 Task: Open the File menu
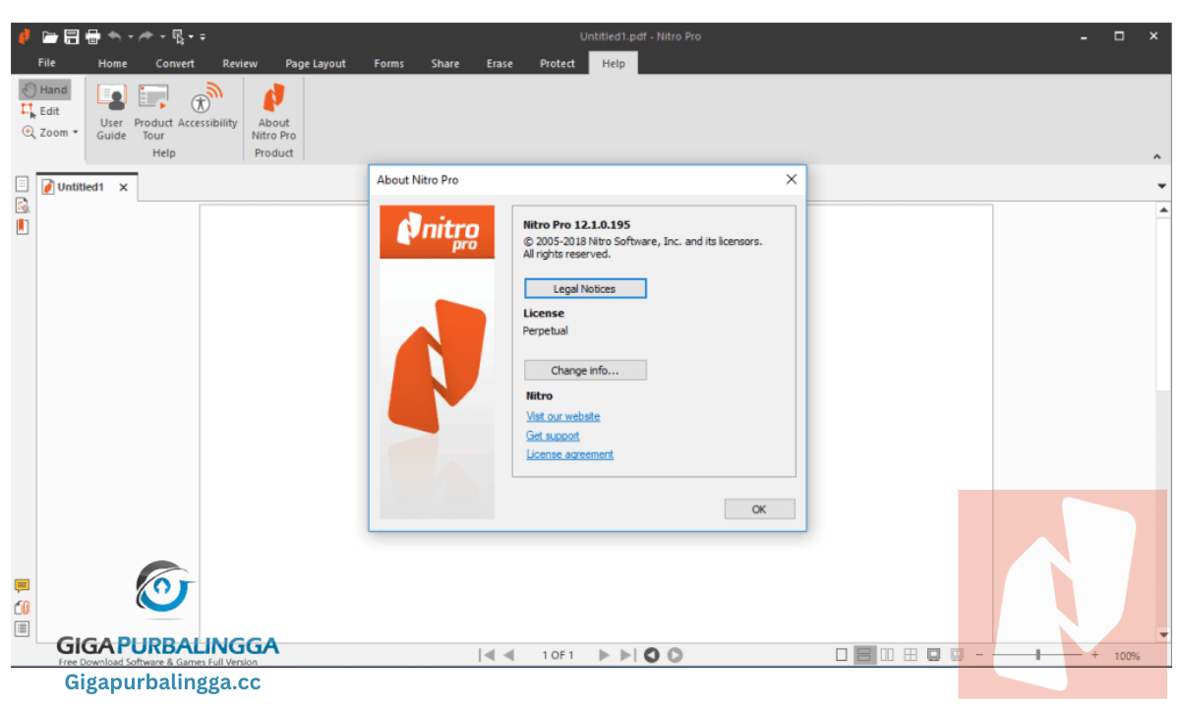46,63
